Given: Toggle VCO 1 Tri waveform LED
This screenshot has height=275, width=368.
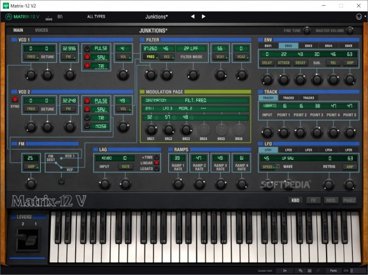Looking at the screenshot, I should coord(87,65).
